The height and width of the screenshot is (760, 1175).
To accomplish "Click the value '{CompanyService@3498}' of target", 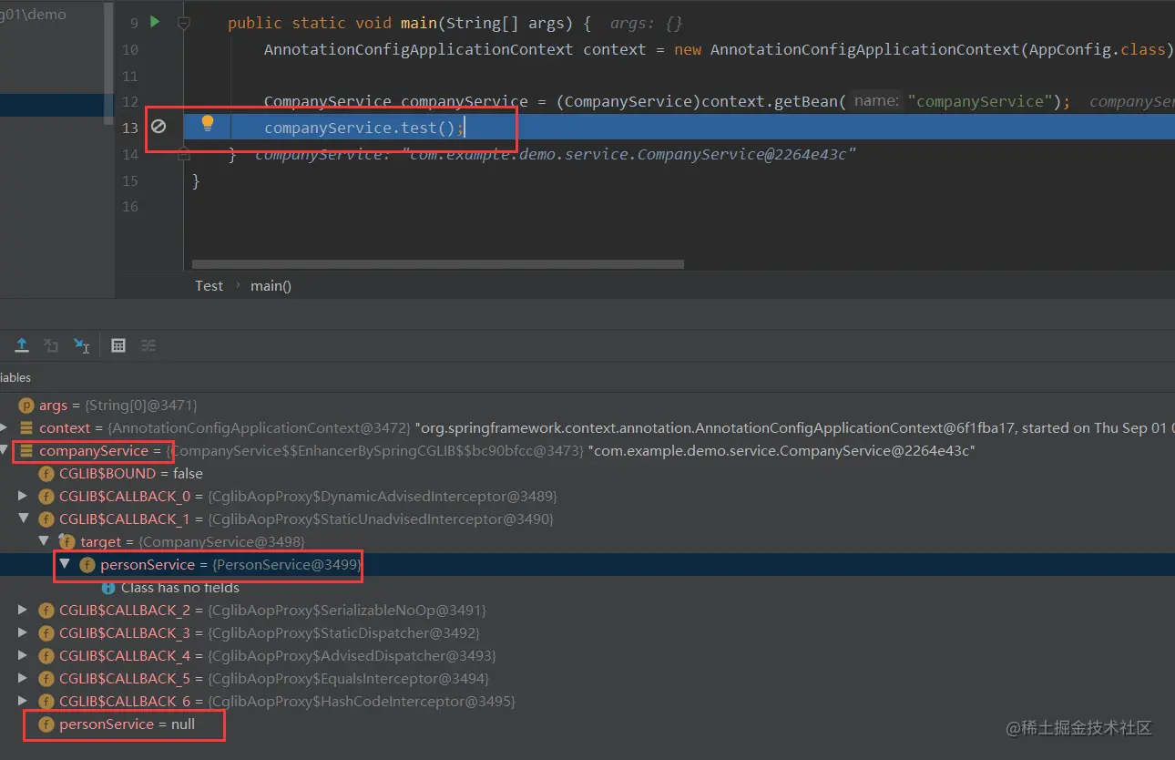I will click(221, 542).
